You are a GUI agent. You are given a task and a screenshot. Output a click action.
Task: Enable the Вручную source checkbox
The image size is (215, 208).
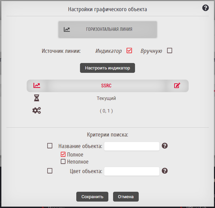(x=170, y=50)
